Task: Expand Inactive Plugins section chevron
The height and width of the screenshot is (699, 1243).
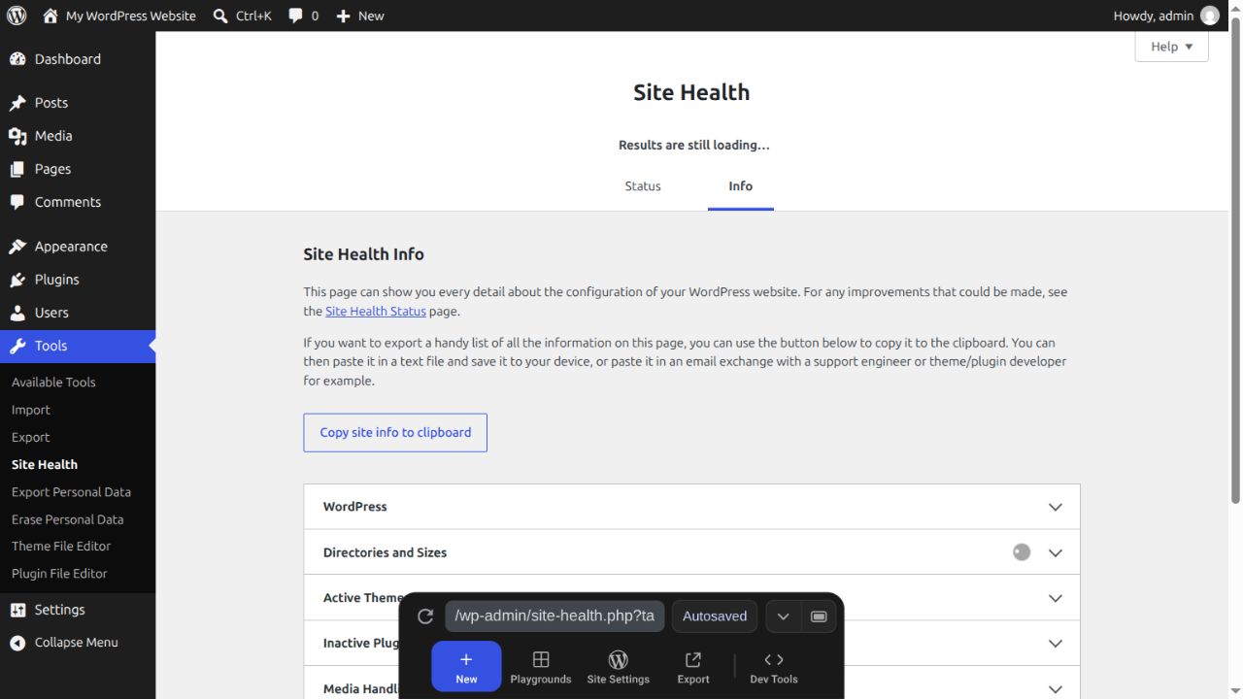Action: [1056, 644]
